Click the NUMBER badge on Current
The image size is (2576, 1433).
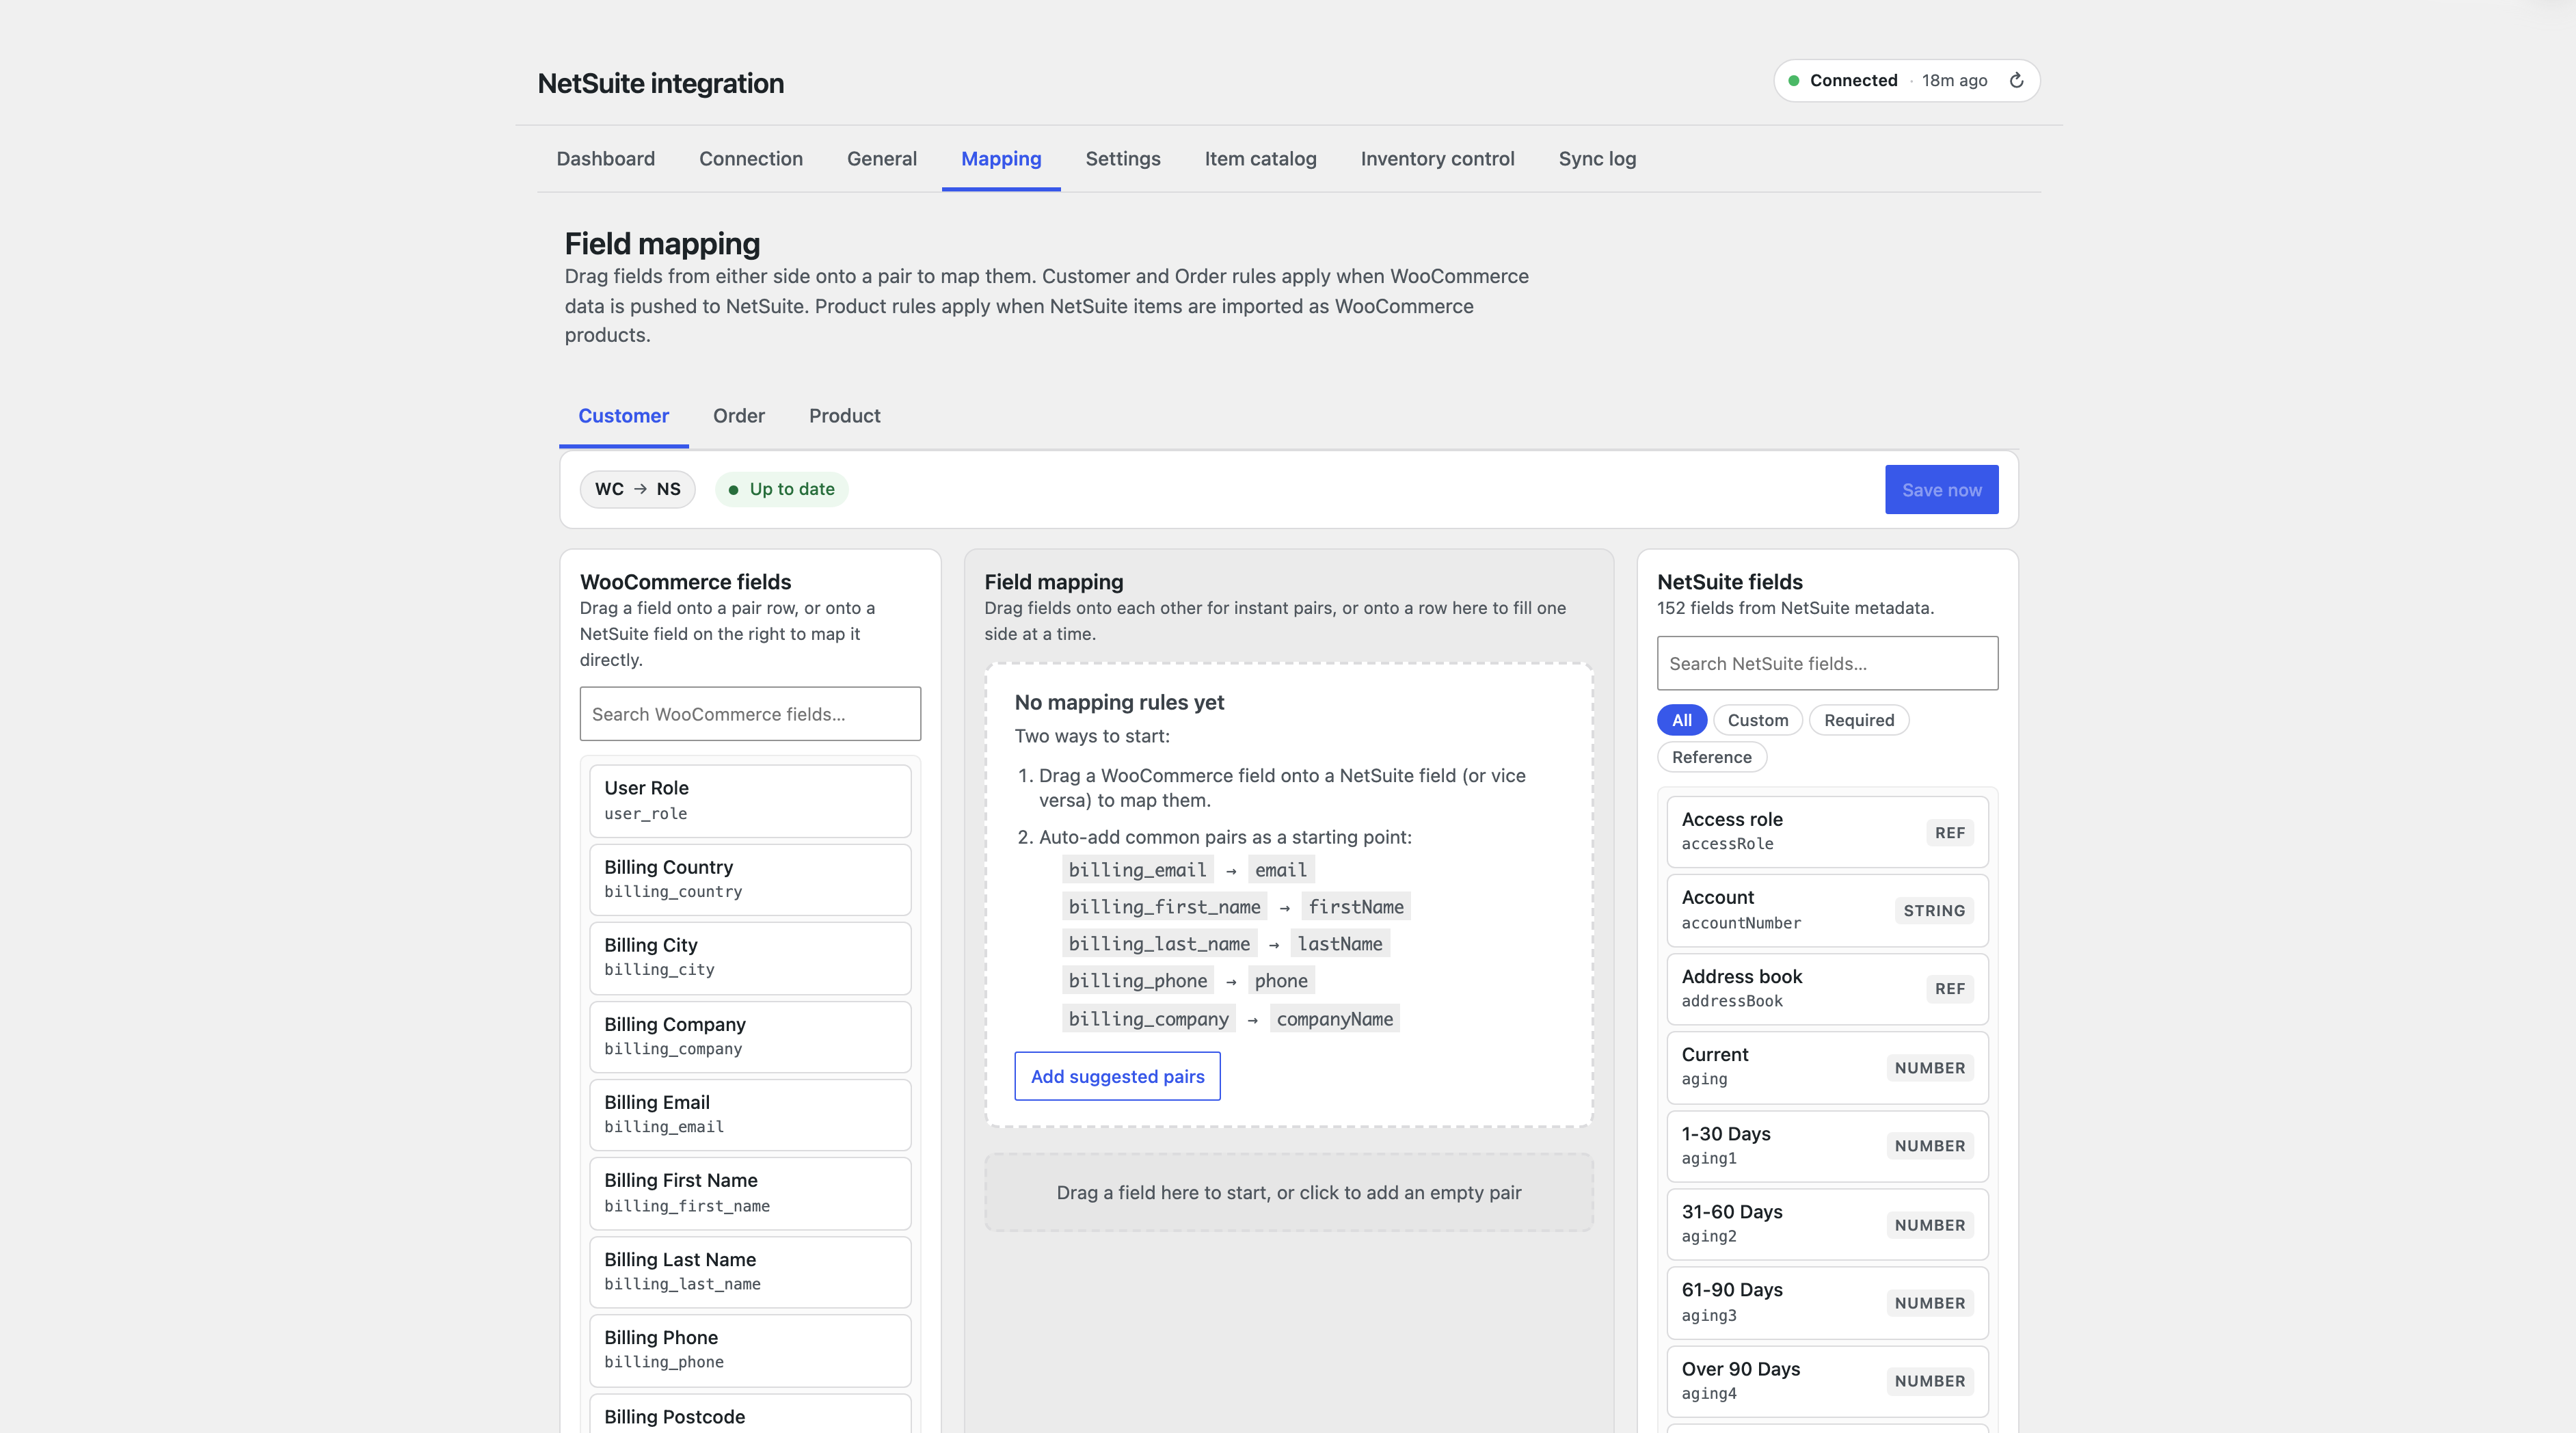coord(1929,1067)
